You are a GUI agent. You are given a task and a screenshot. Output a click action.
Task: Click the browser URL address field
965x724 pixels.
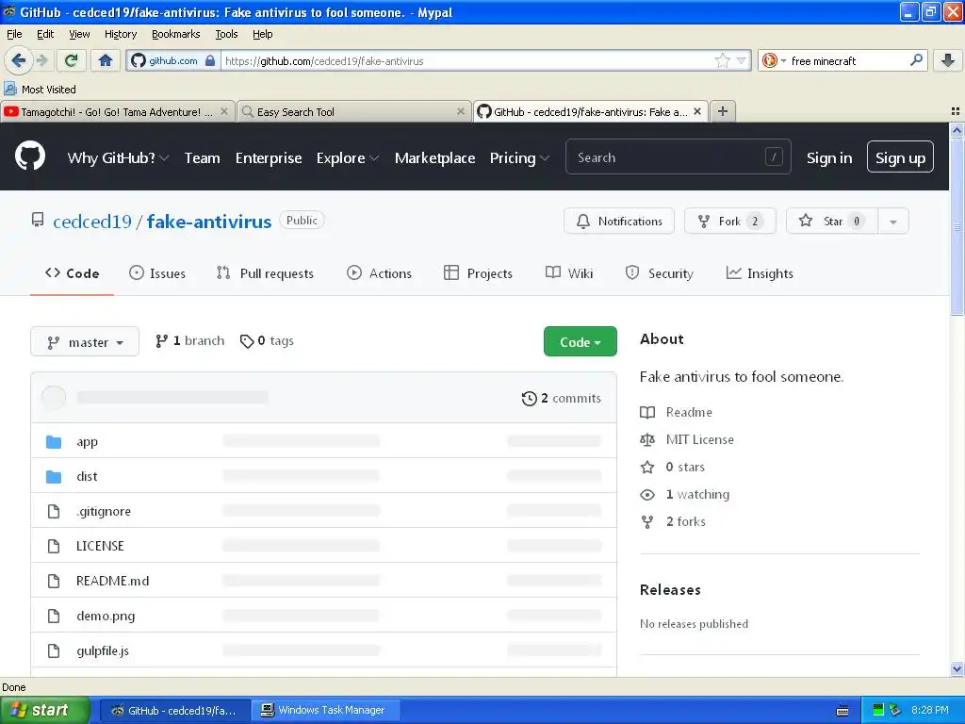click(x=467, y=60)
